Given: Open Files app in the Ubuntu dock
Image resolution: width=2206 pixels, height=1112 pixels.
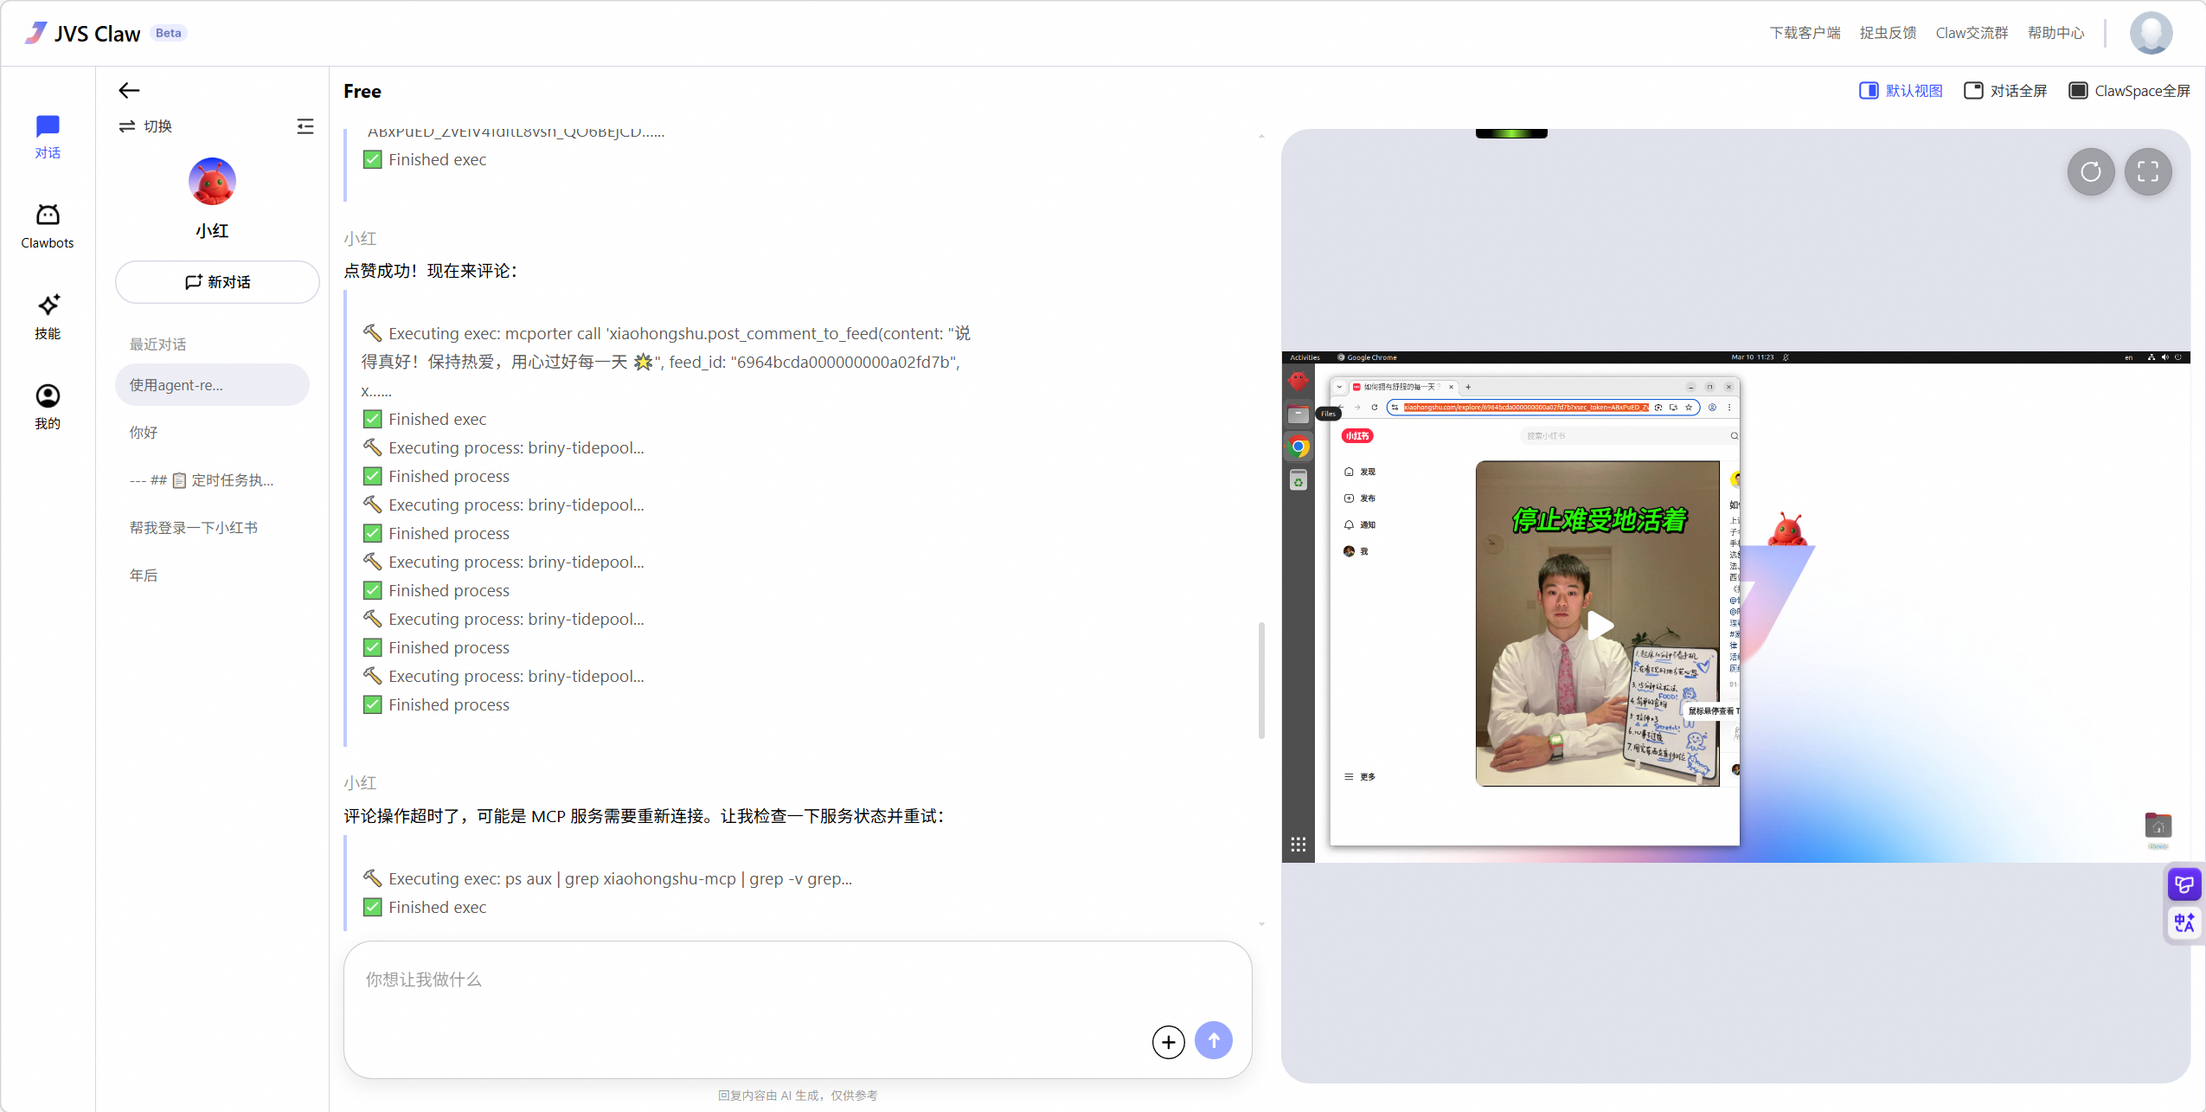Looking at the screenshot, I should point(1298,415).
